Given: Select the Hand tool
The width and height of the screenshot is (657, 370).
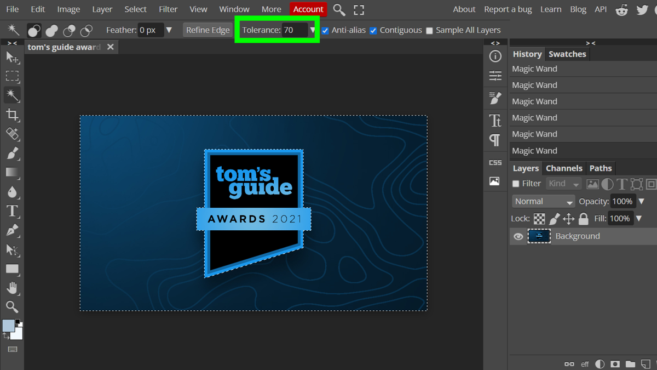Looking at the screenshot, I should pyautogui.click(x=12, y=288).
